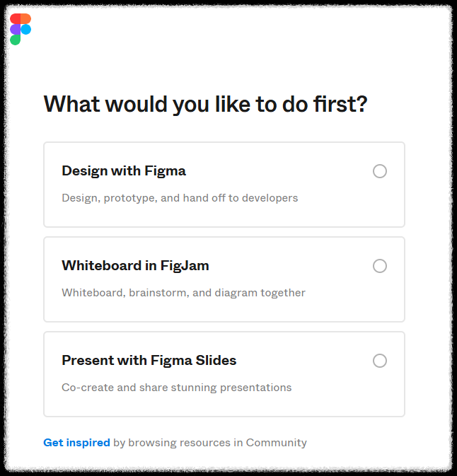Select the Present with Figma Slides radio button

[380, 361]
